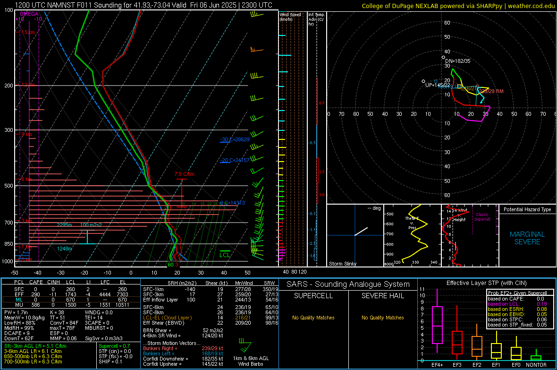
Task: Click the 'MeanW = 10.8g/kg' value
Action: tap(25, 318)
